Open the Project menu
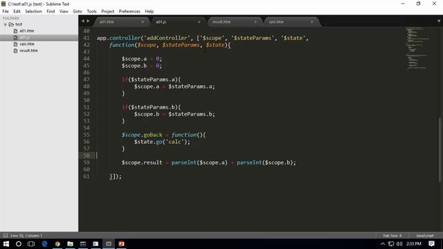 (x=108, y=11)
